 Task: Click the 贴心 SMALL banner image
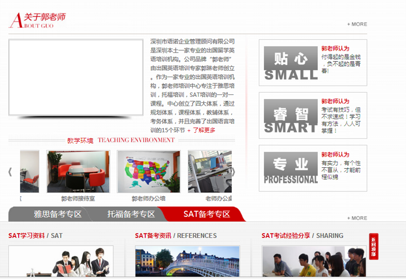290,63
